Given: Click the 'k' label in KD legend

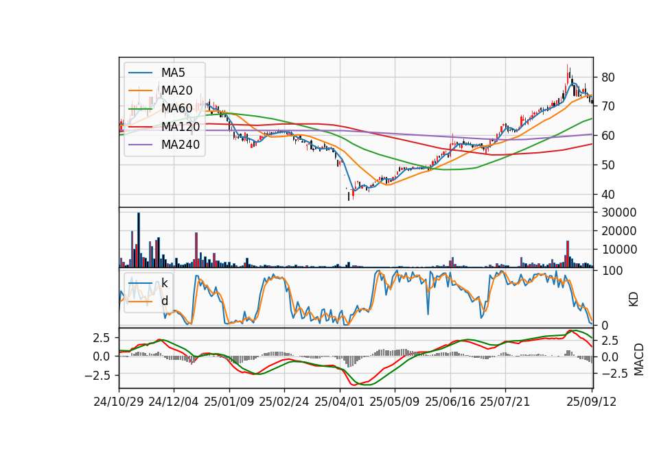Looking at the screenshot, I should point(164,283).
